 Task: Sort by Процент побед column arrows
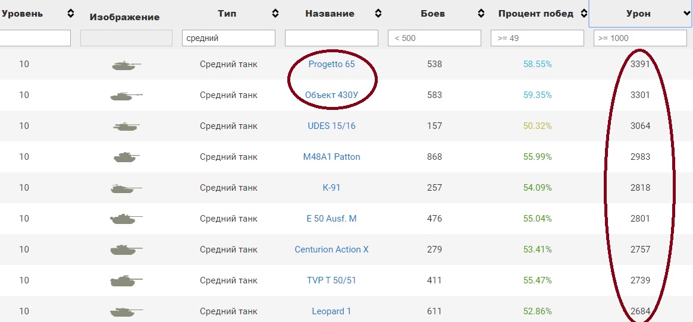pyautogui.click(x=584, y=14)
